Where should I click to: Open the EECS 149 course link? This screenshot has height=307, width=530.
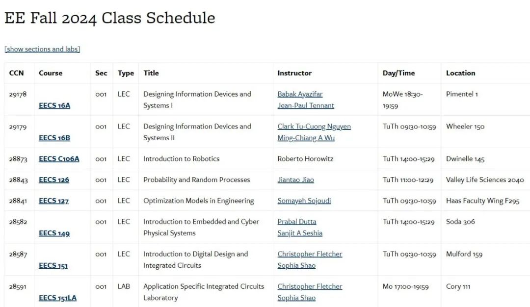54,233
